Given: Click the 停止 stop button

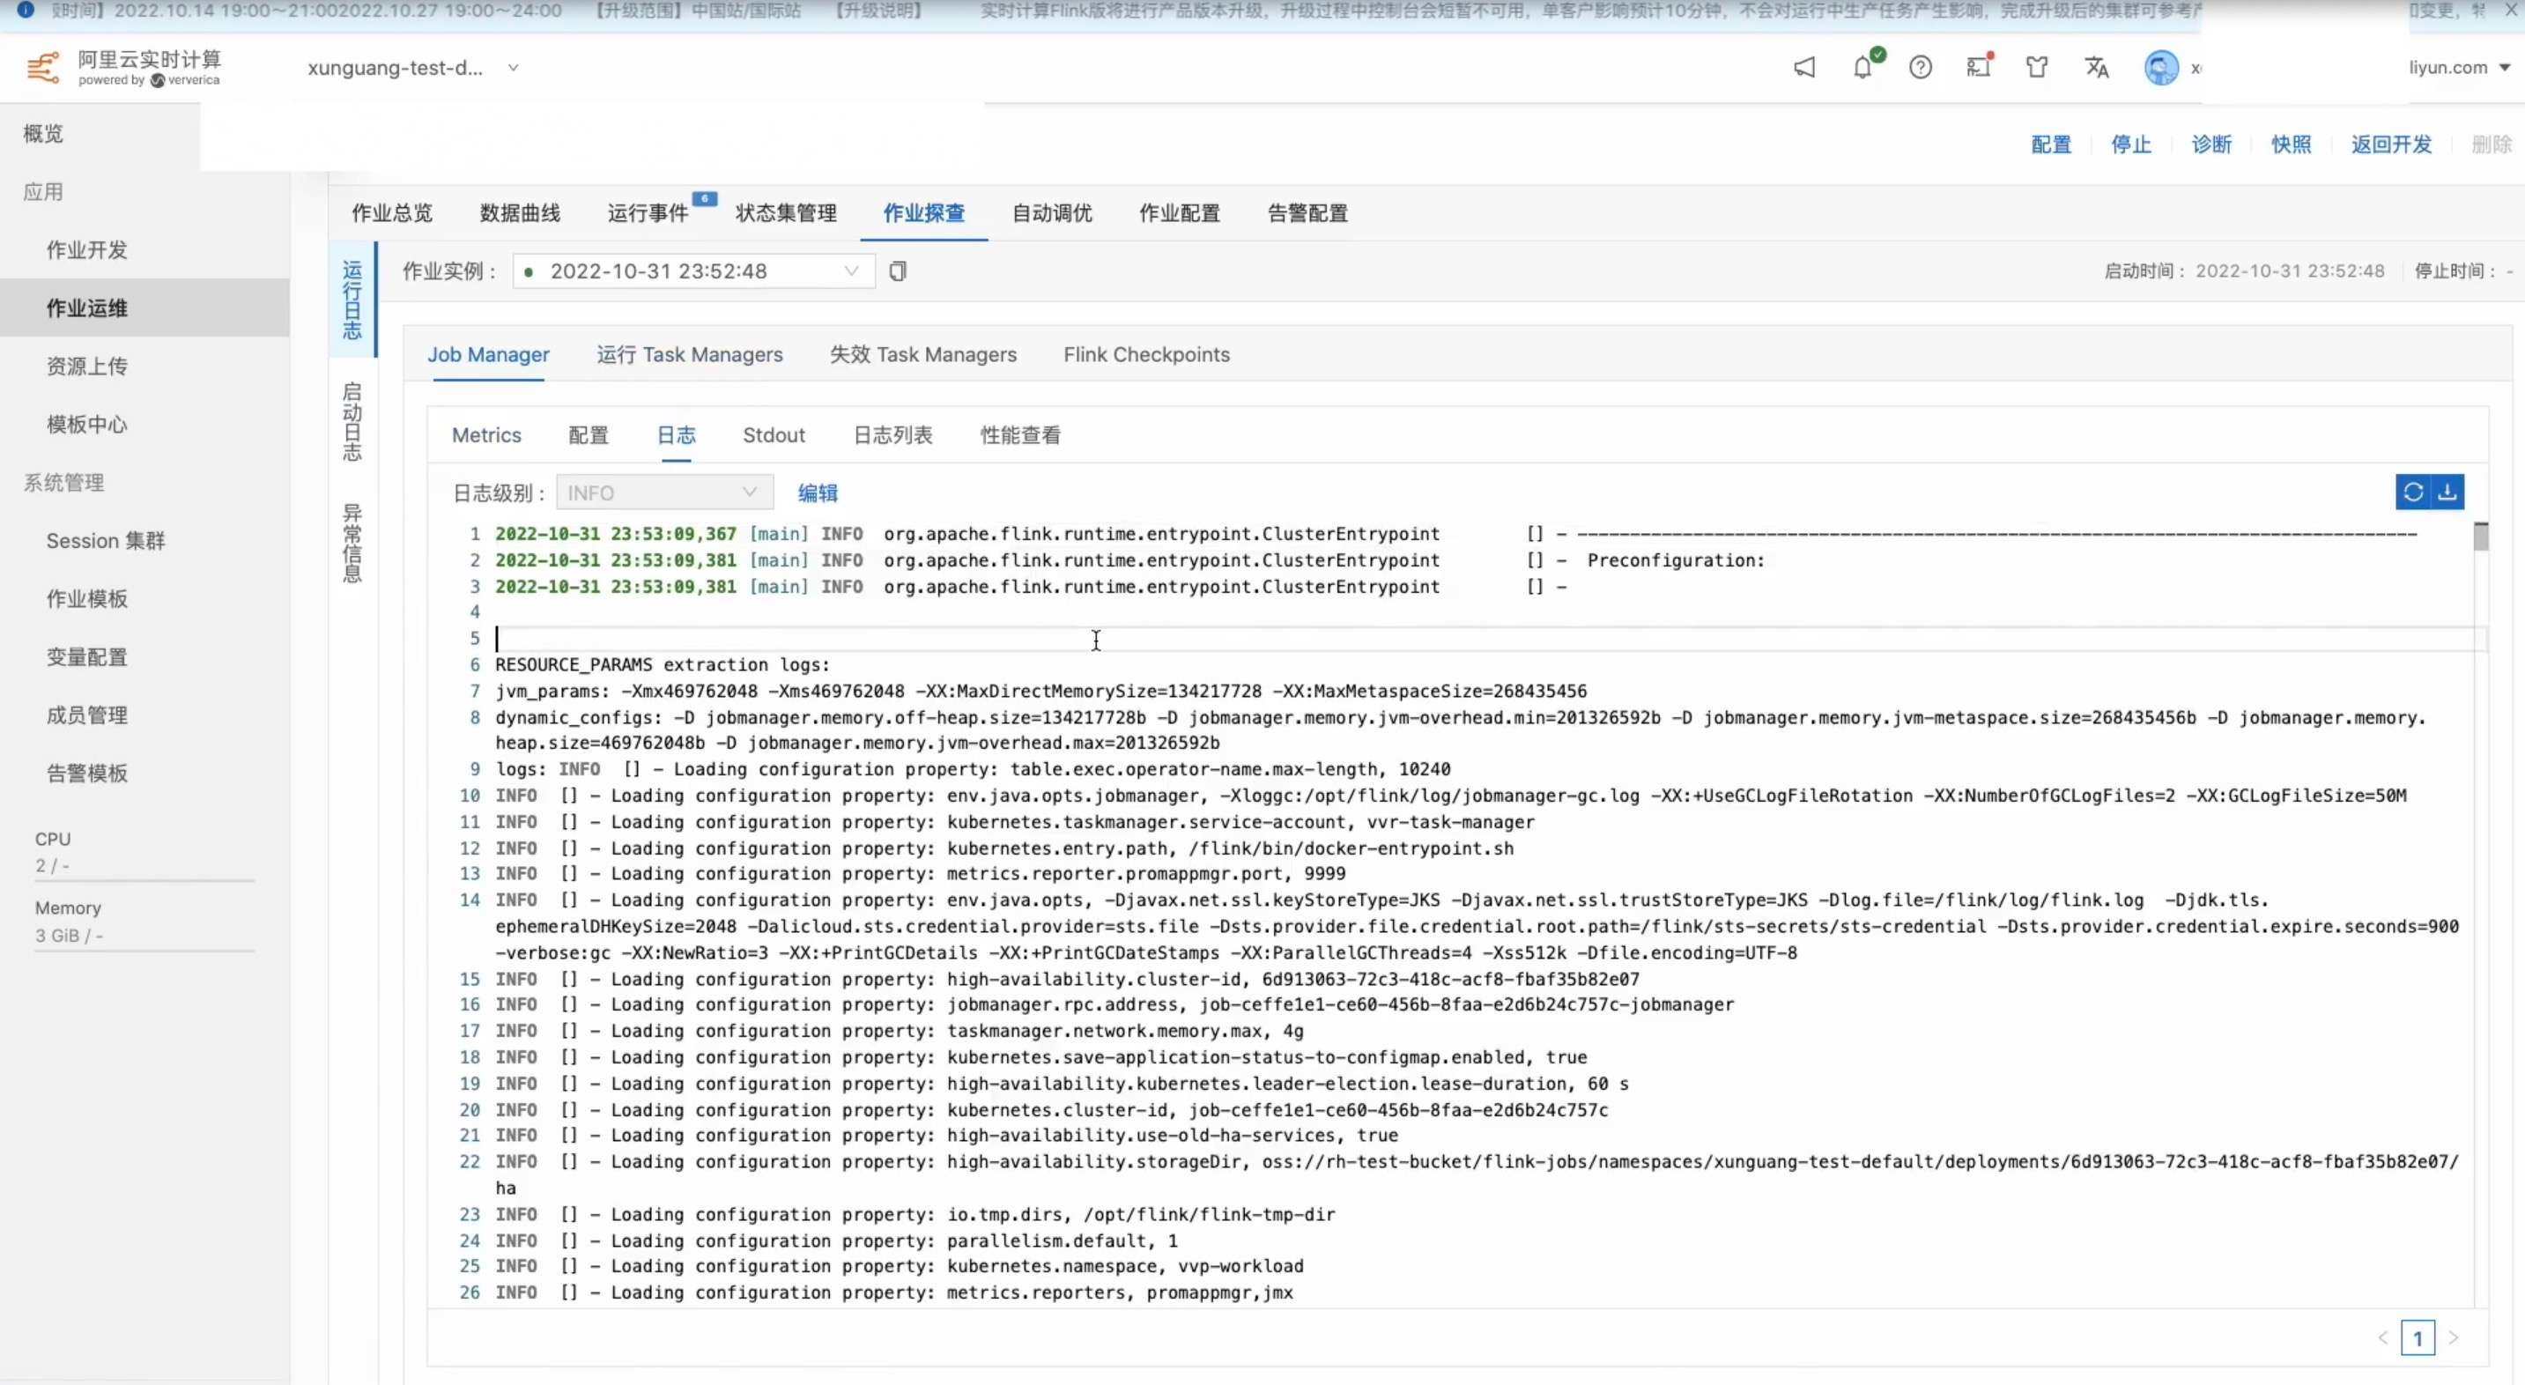Looking at the screenshot, I should (x=2131, y=145).
